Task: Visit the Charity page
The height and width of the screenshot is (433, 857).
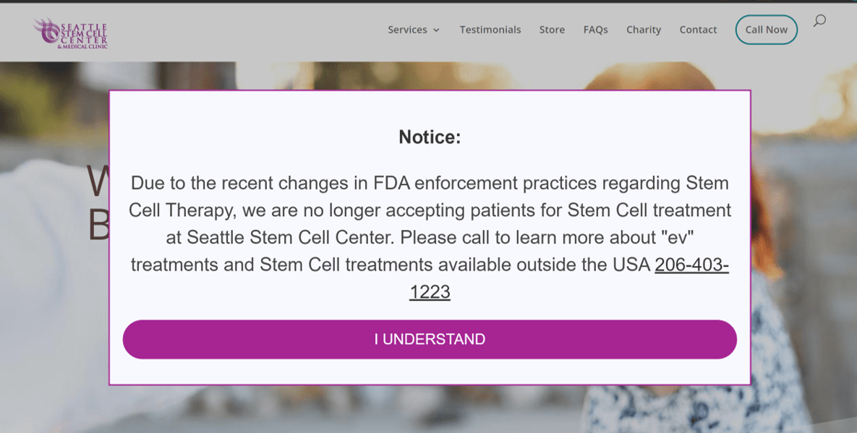Action: click(x=643, y=30)
